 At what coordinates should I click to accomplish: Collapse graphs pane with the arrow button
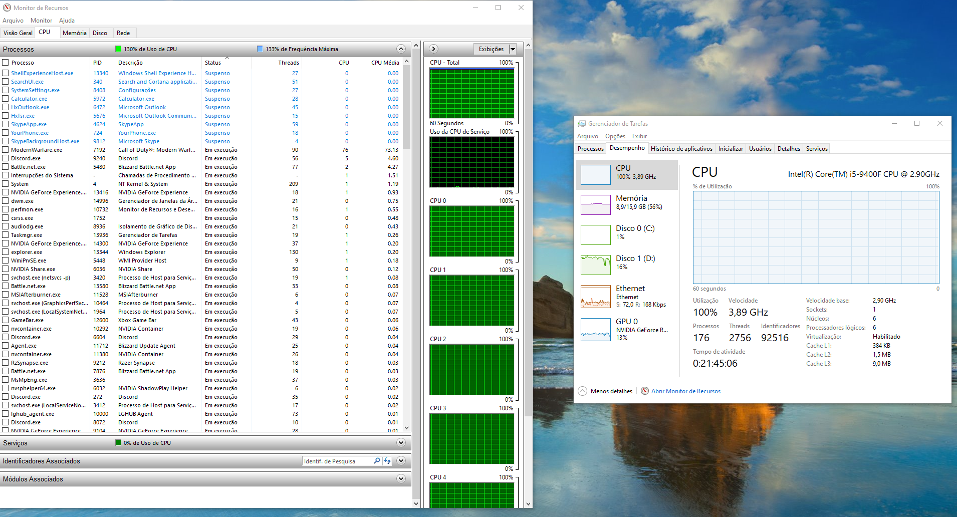coord(434,49)
